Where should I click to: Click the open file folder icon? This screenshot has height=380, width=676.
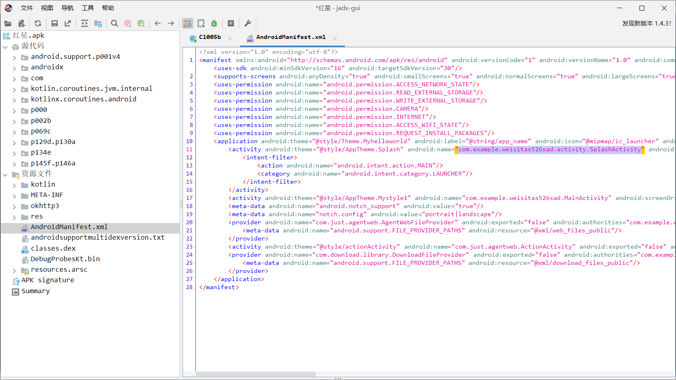tap(8, 24)
